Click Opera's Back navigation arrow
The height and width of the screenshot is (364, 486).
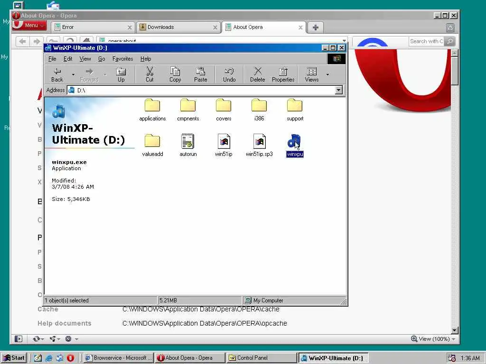[23, 42]
